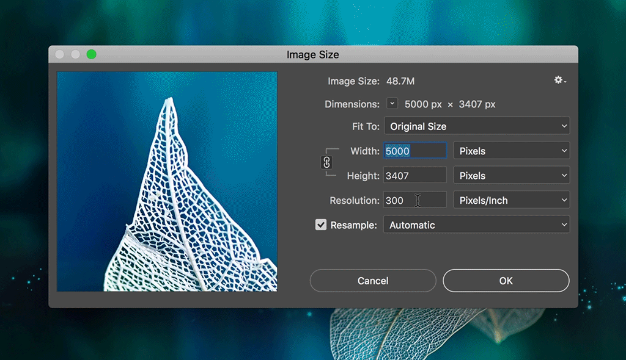Click the Width input field
This screenshot has height=360, width=626.
(414, 151)
